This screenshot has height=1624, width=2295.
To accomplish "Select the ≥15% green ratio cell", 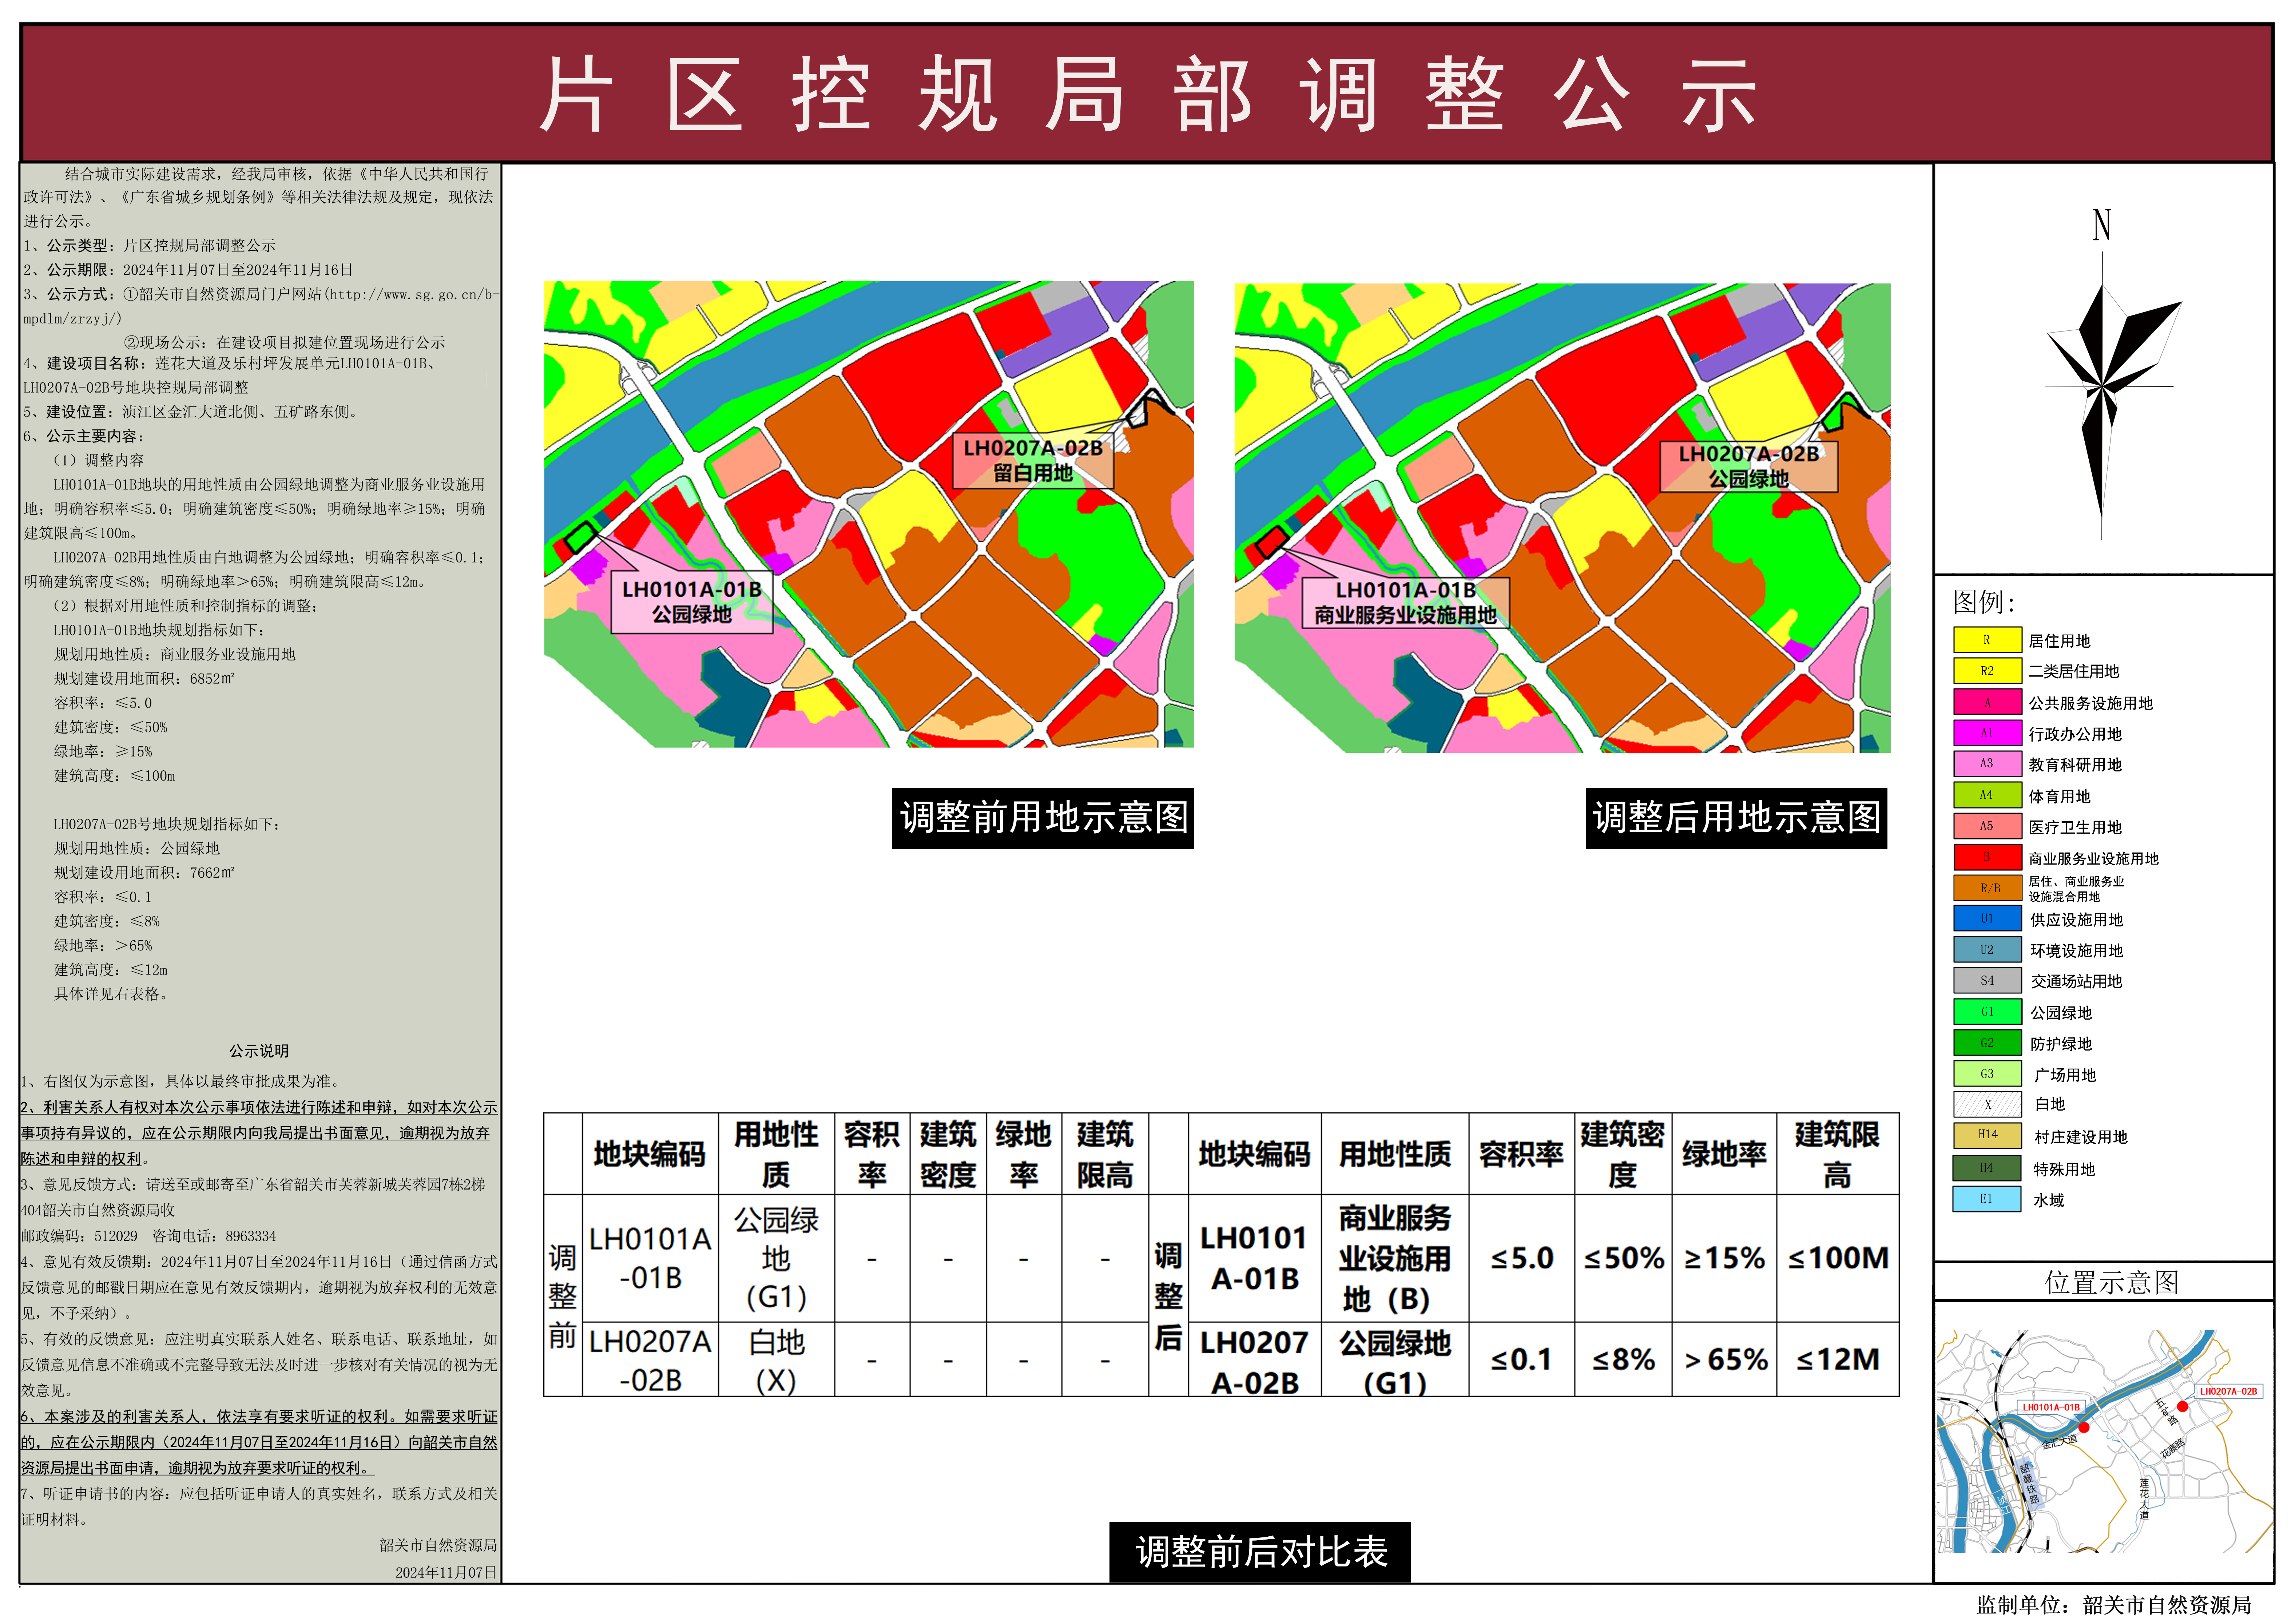I will pyautogui.click(x=1724, y=1258).
